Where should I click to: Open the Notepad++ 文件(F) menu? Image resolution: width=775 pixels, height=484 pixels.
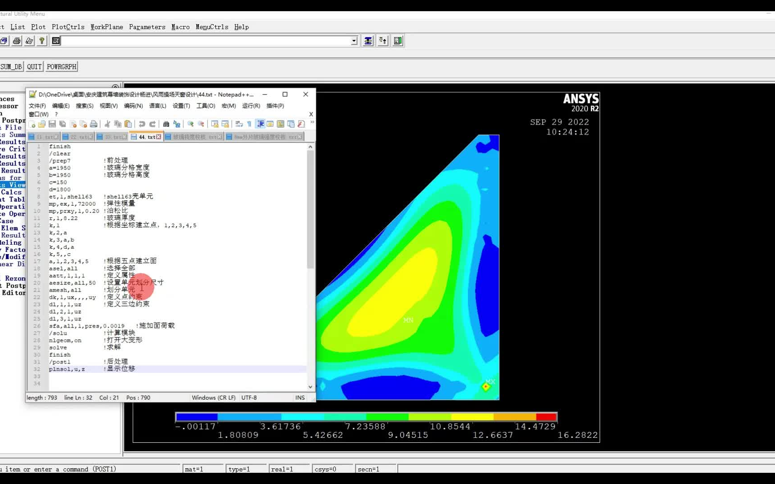click(x=37, y=106)
